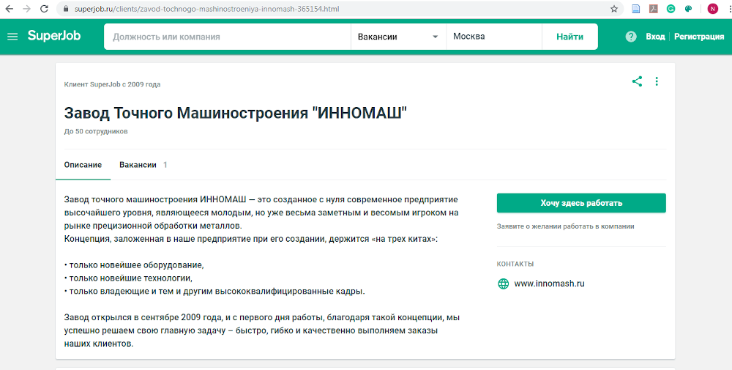Go back with the browser back arrow

(9, 9)
